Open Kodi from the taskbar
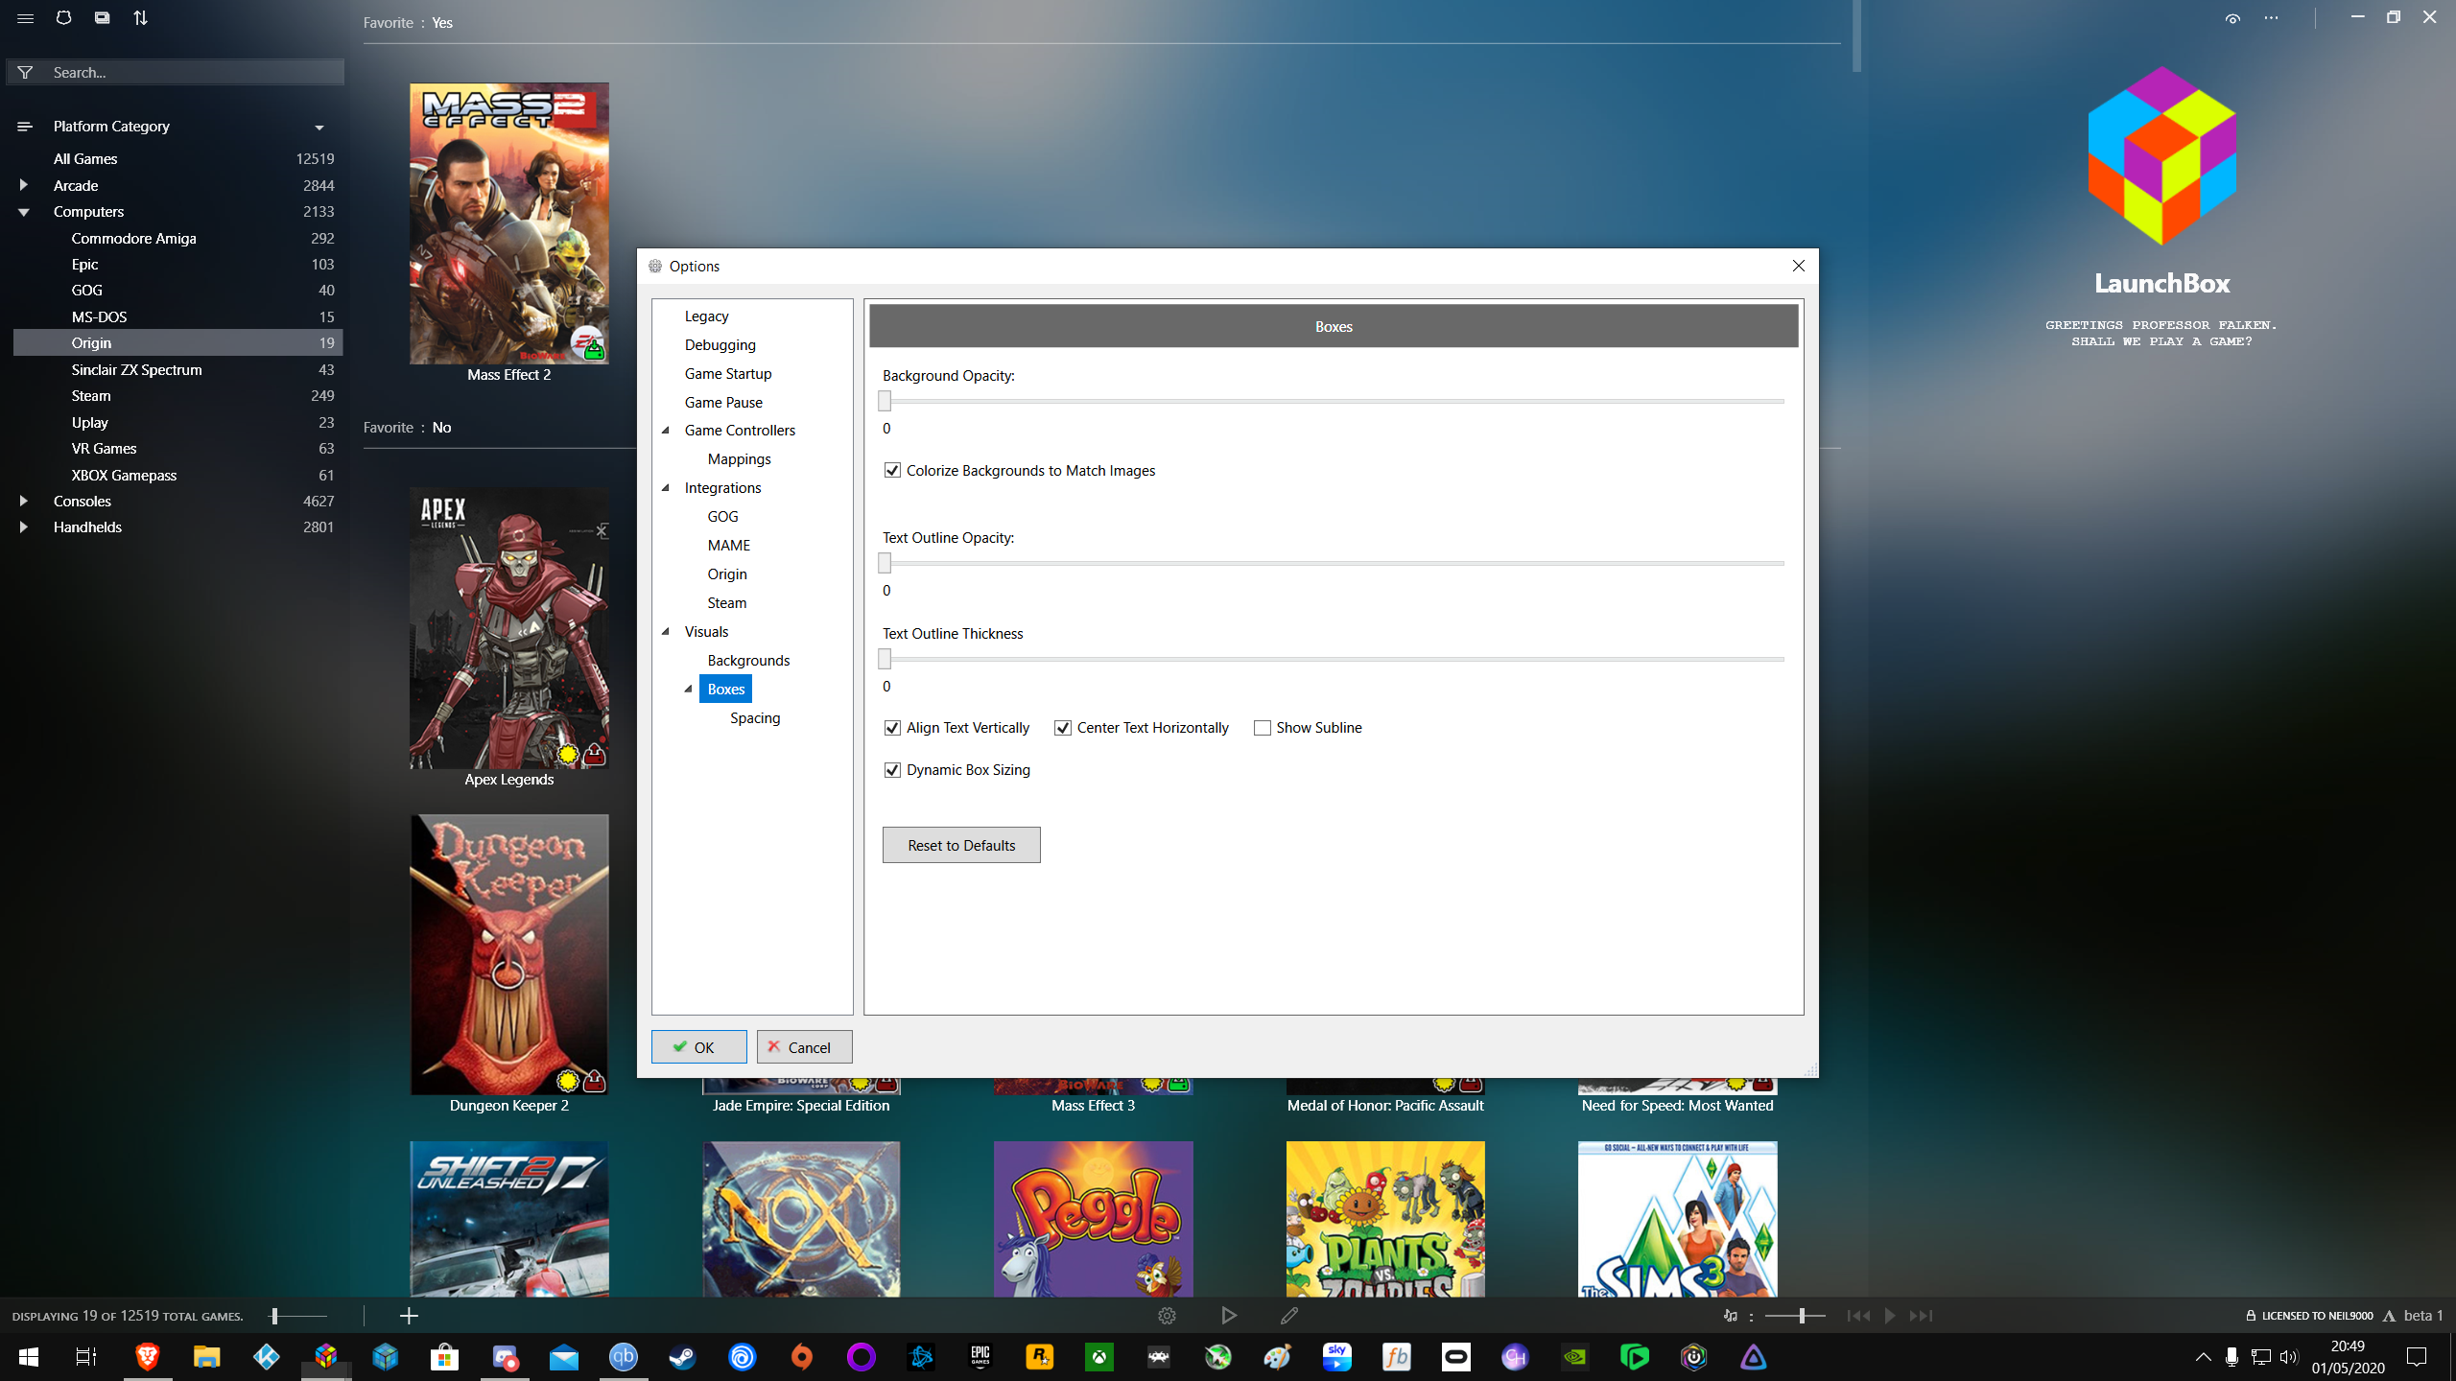Viewport: 2456px width, 1381px height. (266, 1356)
